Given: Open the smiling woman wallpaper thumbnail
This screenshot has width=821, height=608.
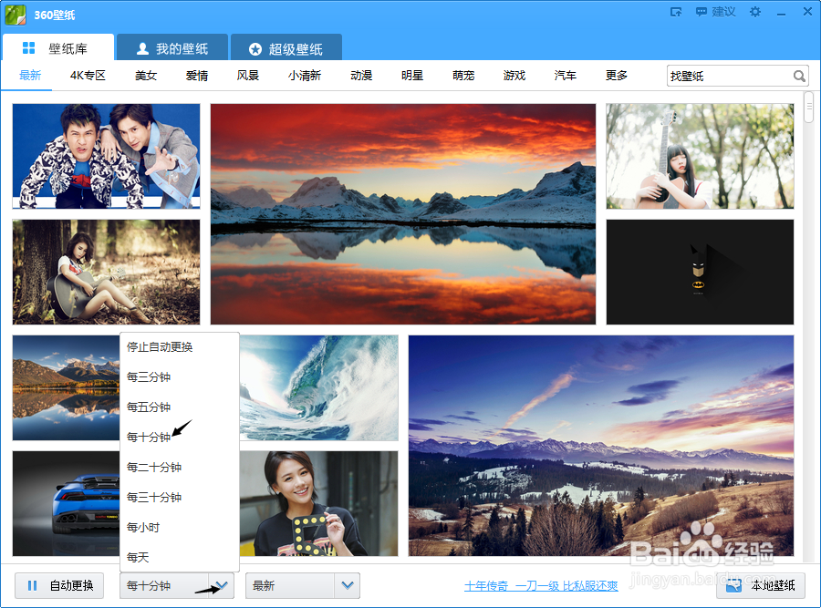Looking at the screenshot, I should pyautogui.click(x=319, y=503).
